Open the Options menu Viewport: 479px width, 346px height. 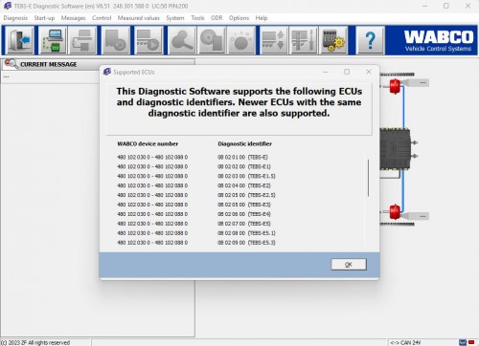pos(239,18)
